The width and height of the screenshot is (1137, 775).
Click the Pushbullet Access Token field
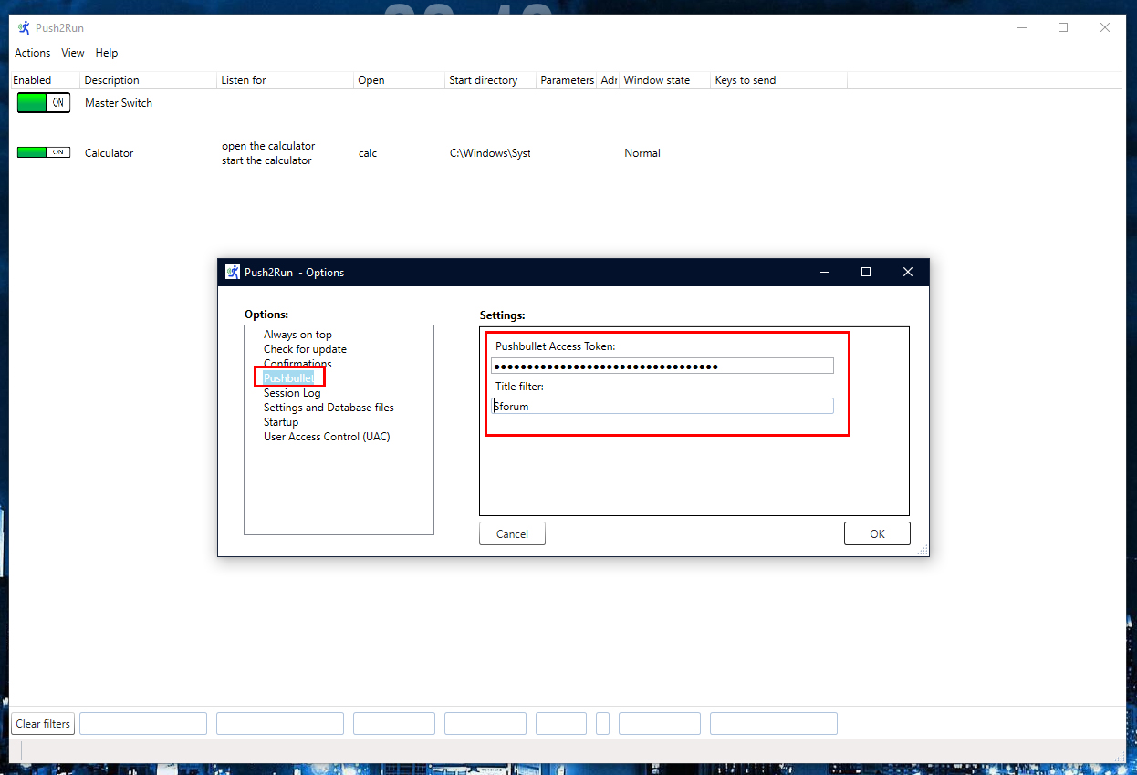point(662,366)
